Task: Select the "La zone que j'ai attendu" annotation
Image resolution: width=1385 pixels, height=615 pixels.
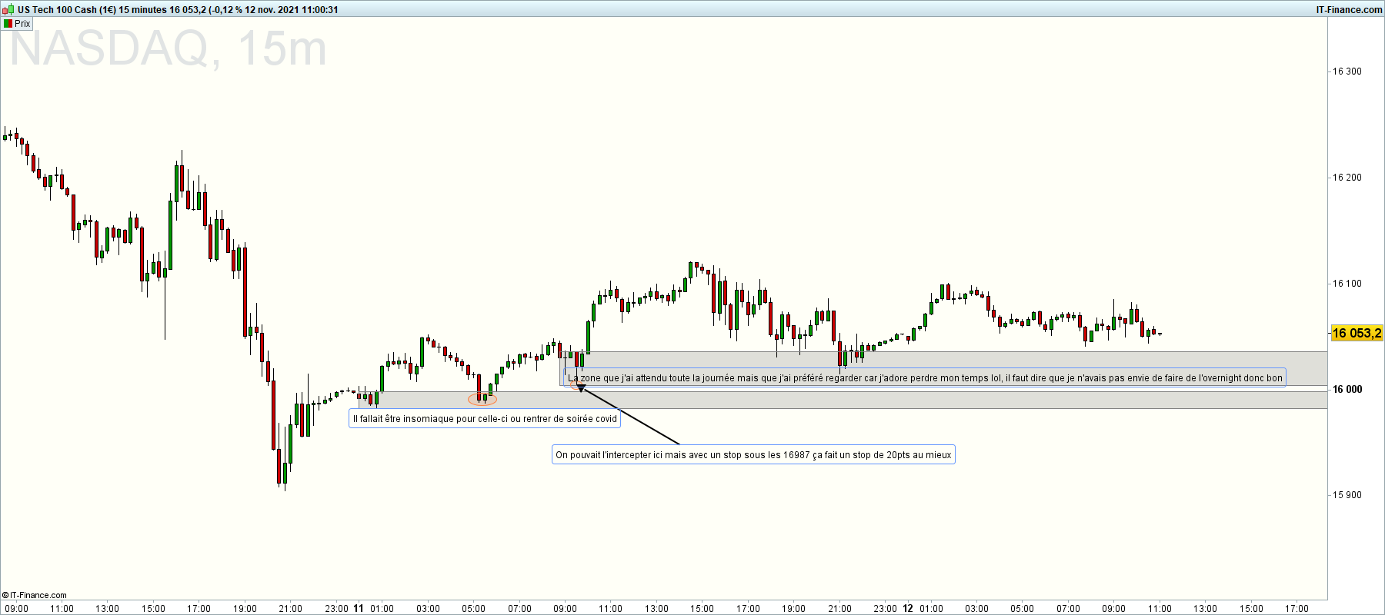Action: tap(925, 377)
